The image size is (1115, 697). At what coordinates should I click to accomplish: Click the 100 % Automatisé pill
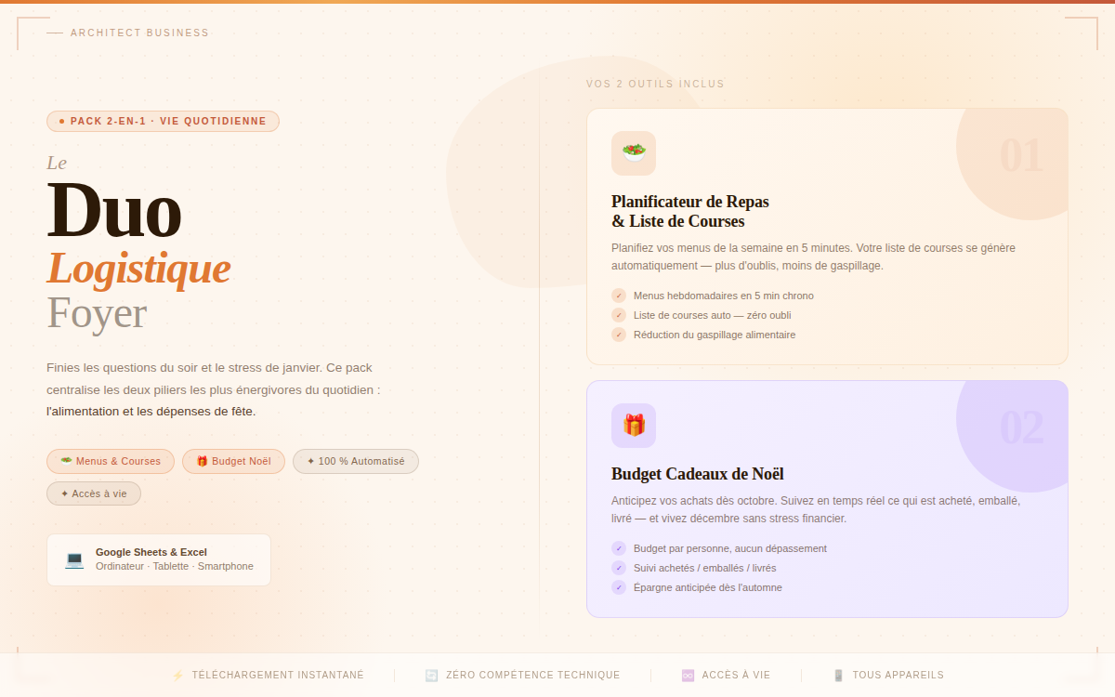[x=356, y=461]
